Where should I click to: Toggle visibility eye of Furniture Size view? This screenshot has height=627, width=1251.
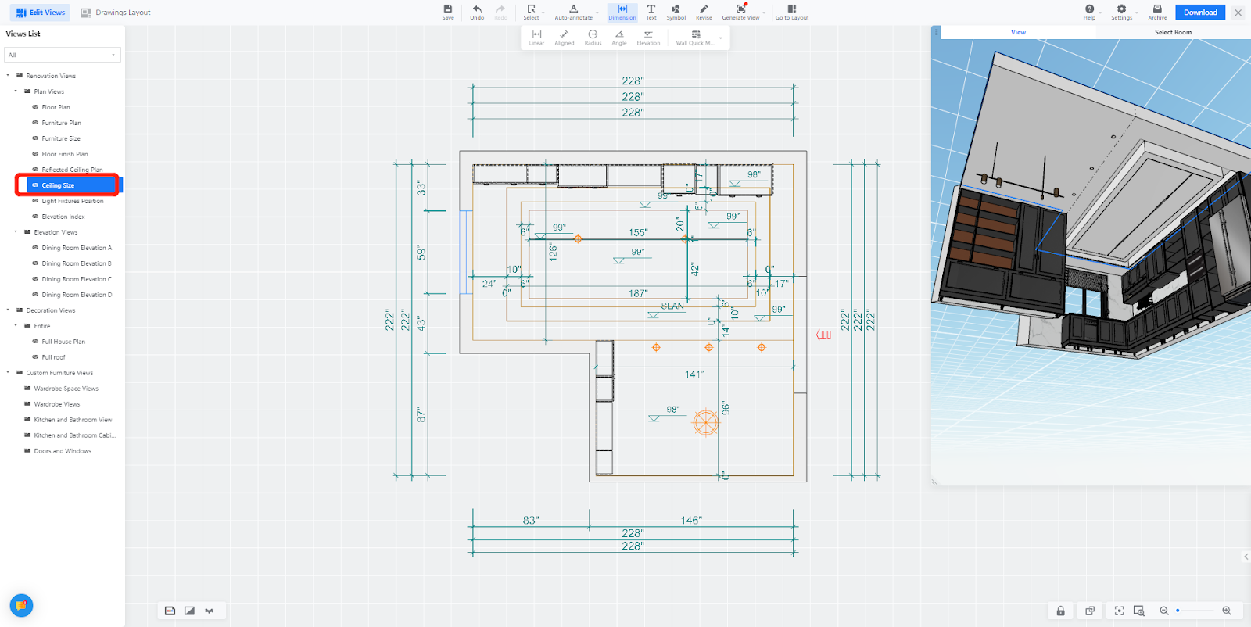[35, 138]
